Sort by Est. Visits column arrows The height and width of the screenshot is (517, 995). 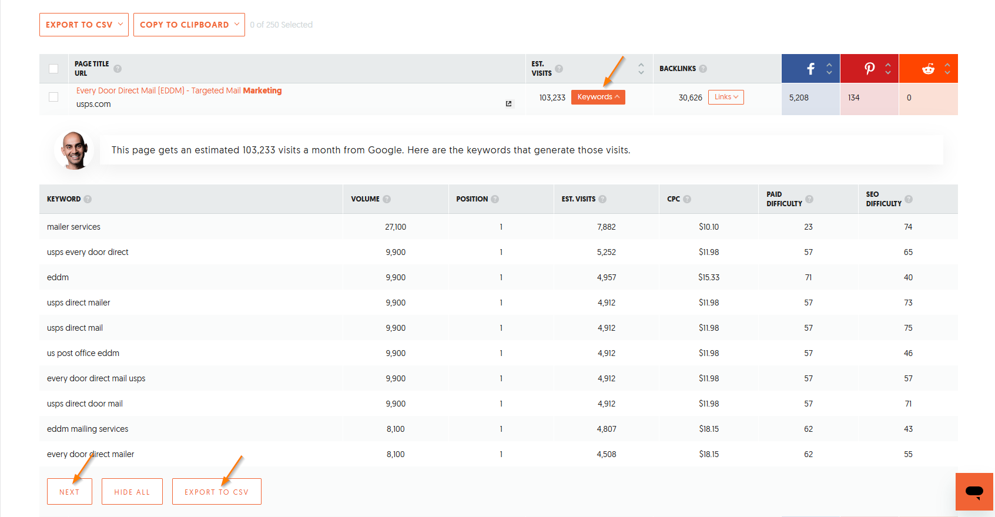tap(641, 69)
